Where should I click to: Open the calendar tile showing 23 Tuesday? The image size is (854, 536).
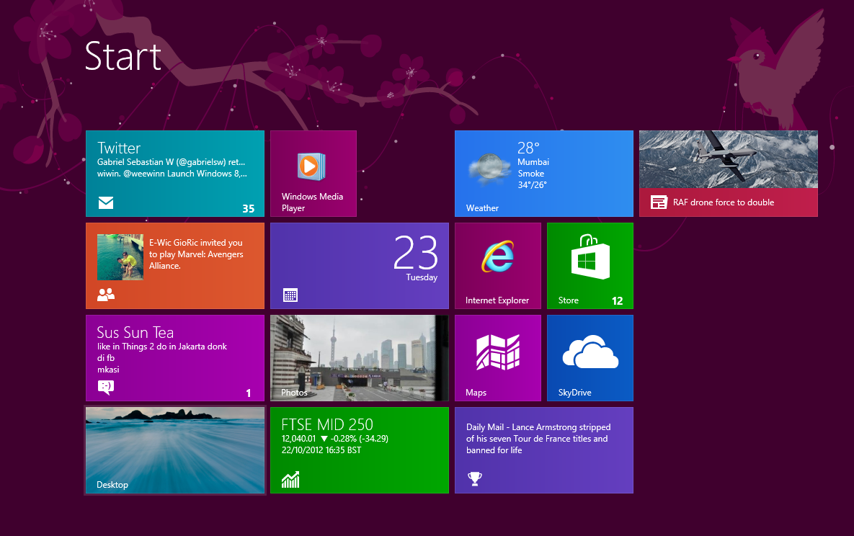[x=360, y=266]
